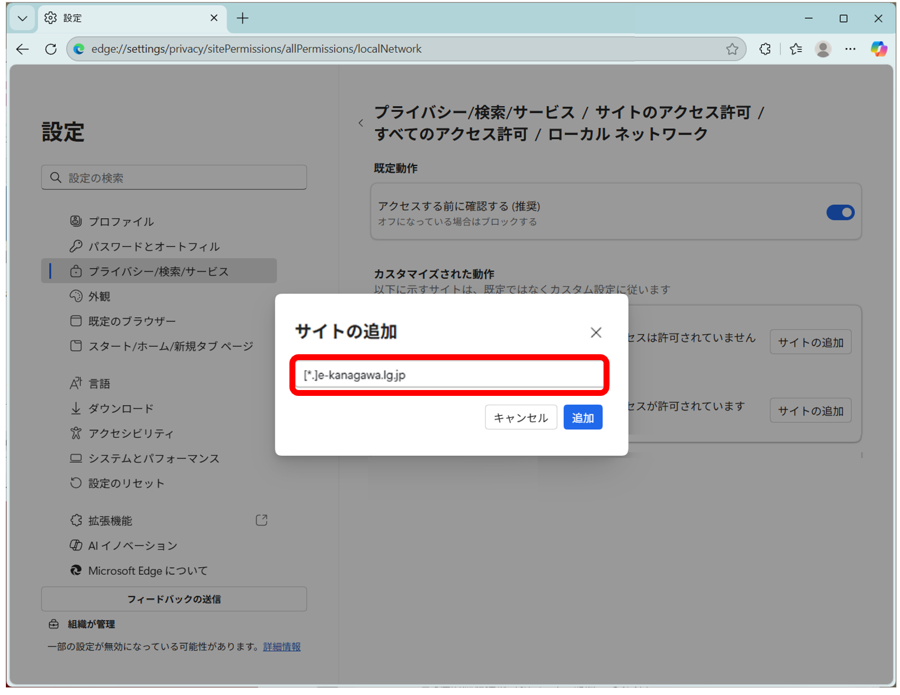Go back using breadcrumb chevron
The height and width of the screenshot is (695, 900).
[360, 123]
